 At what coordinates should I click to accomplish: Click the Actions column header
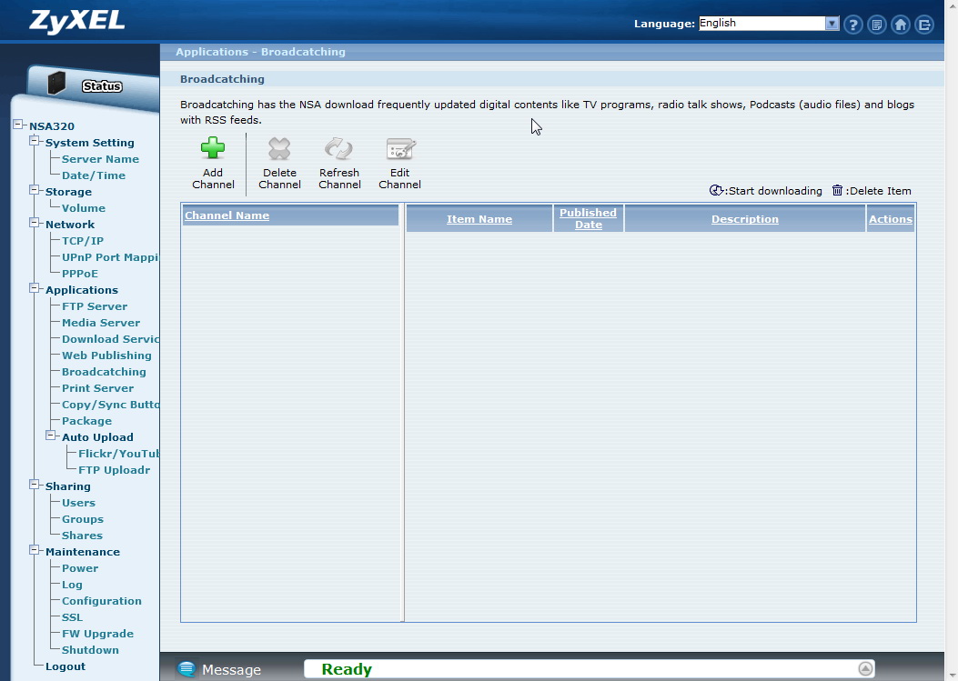[x=890, y=219]
